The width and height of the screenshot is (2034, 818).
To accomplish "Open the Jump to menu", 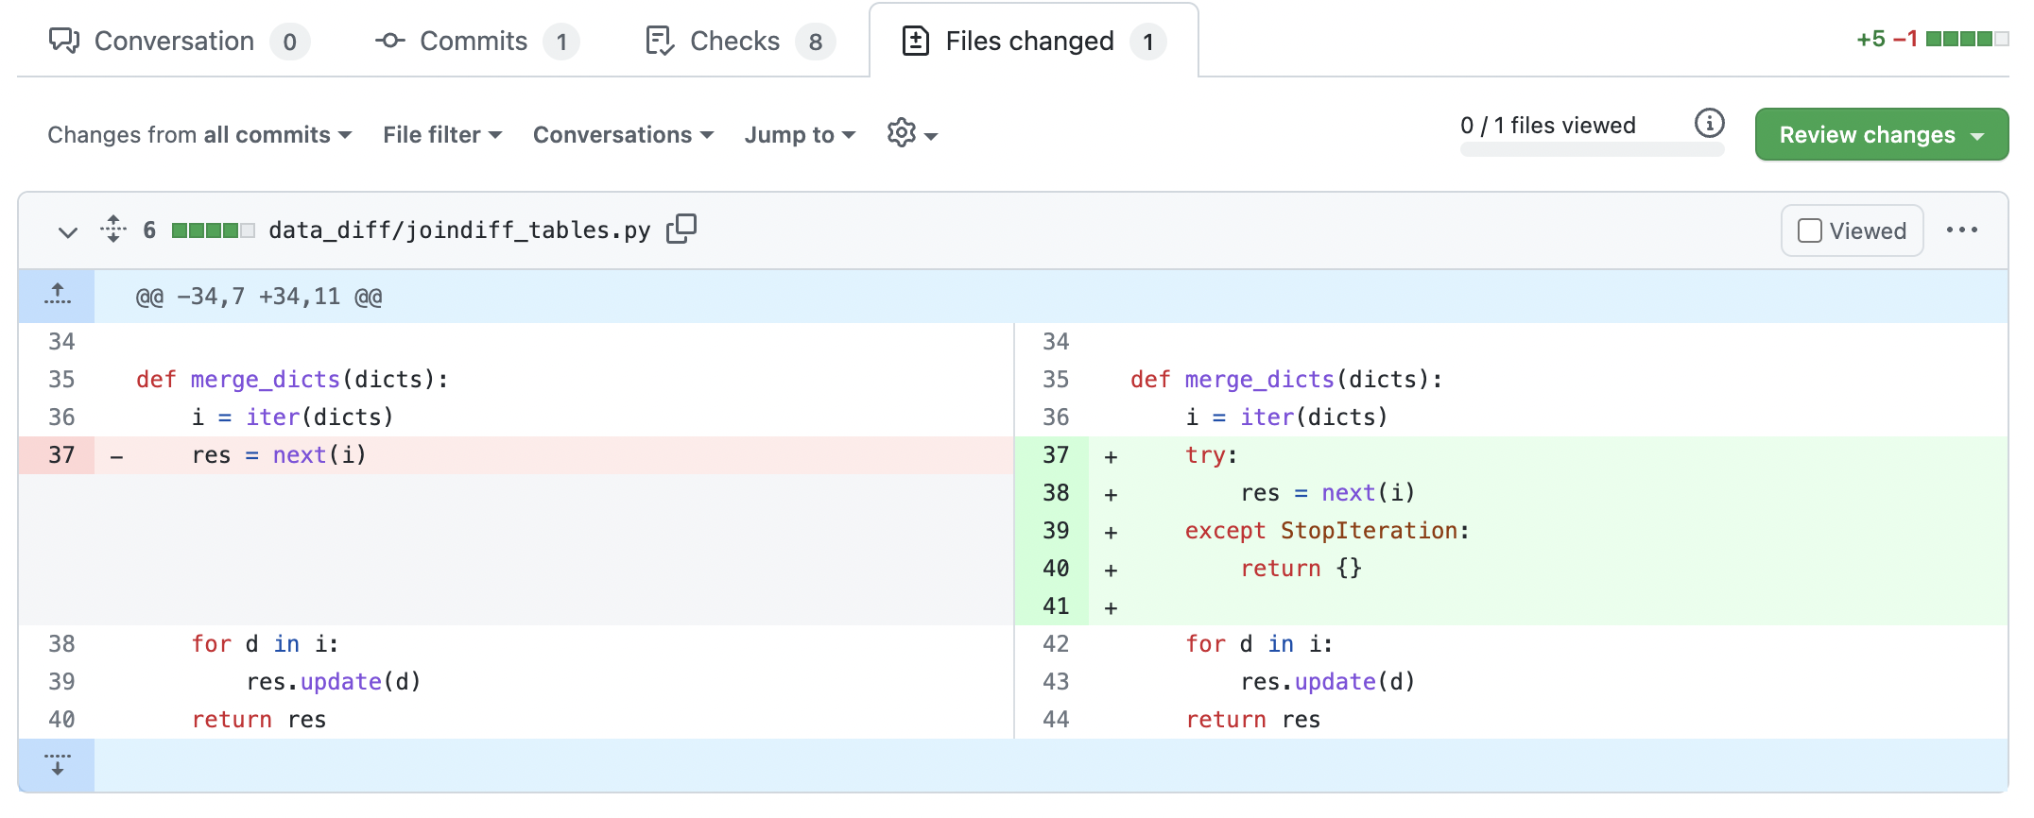I will click(800, 135).
